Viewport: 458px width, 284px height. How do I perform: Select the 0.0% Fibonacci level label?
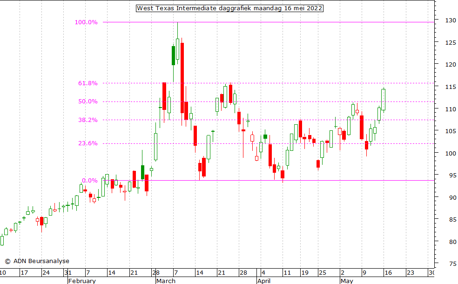click(90, 181)
